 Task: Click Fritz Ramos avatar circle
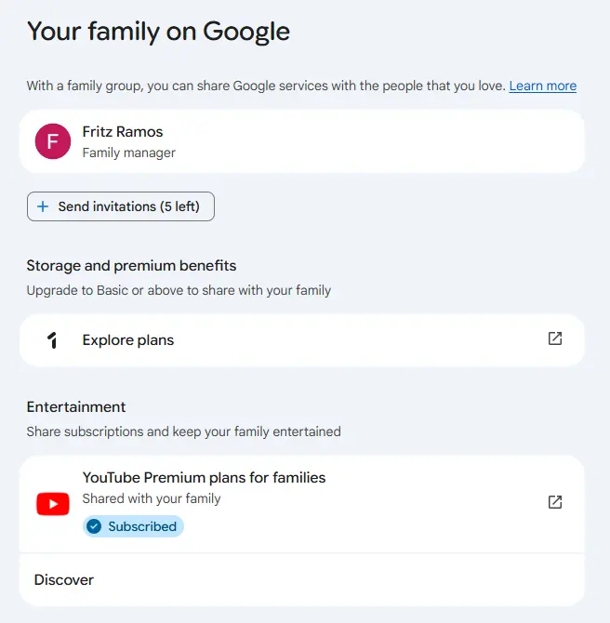tap(53, 141)
